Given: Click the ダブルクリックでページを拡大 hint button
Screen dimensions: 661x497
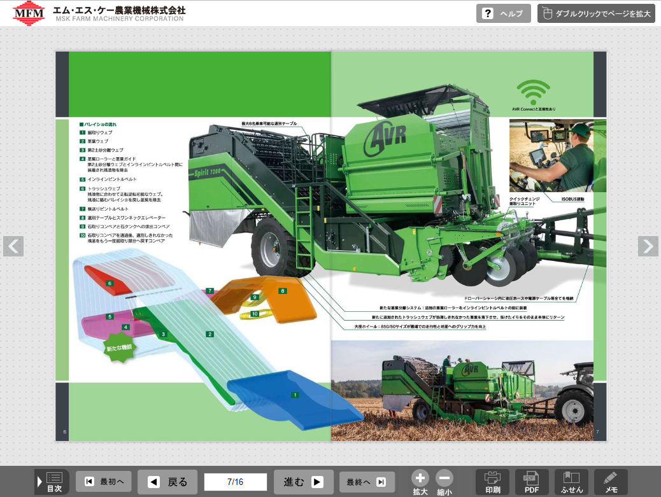Looking at the screenshot, I should pyautogui.click(x=596, y=13).
